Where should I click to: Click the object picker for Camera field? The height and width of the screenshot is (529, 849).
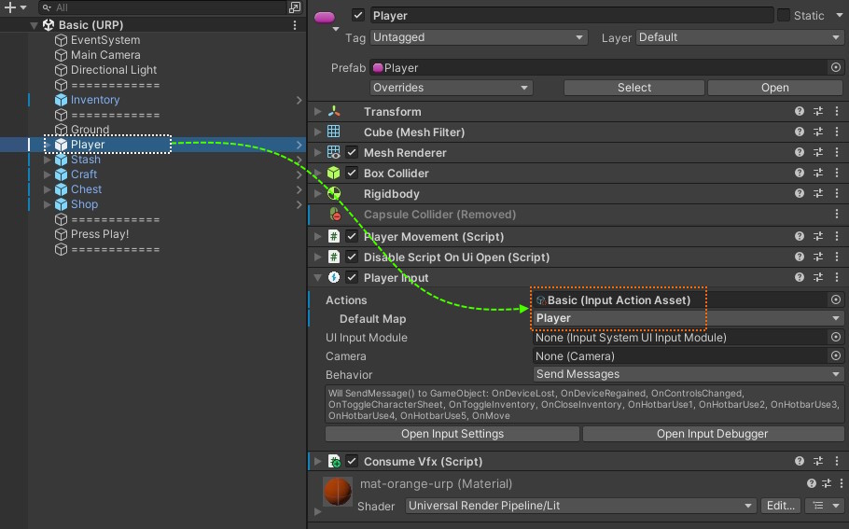(x=836, y=356)
